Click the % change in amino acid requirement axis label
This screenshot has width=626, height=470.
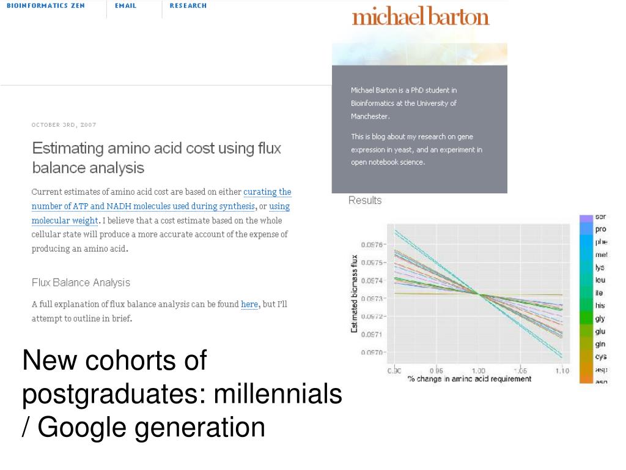(469, 379)
